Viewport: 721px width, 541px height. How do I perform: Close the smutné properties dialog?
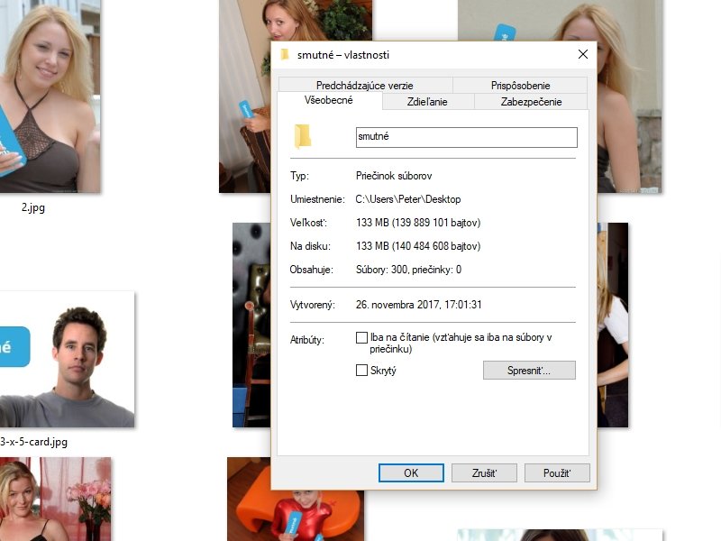pyautogui.click(x=582, y=55)
